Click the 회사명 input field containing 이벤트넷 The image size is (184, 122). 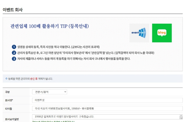107,100
